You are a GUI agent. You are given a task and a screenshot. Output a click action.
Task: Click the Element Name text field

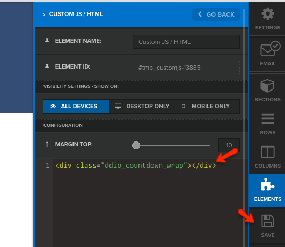click(x=186, y=42)
